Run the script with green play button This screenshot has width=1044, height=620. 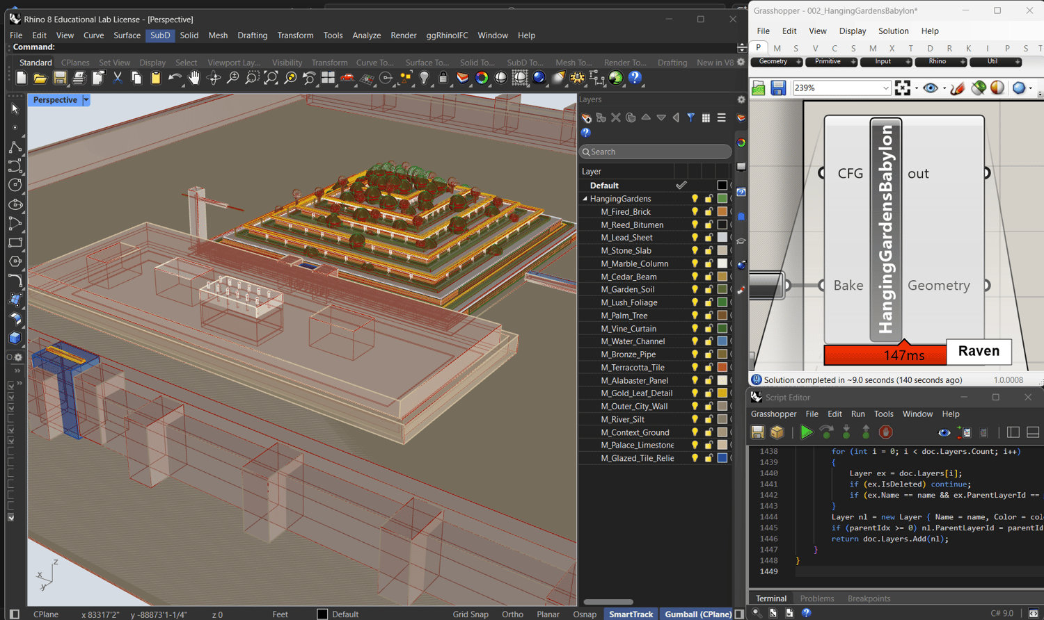pos(806,432)
